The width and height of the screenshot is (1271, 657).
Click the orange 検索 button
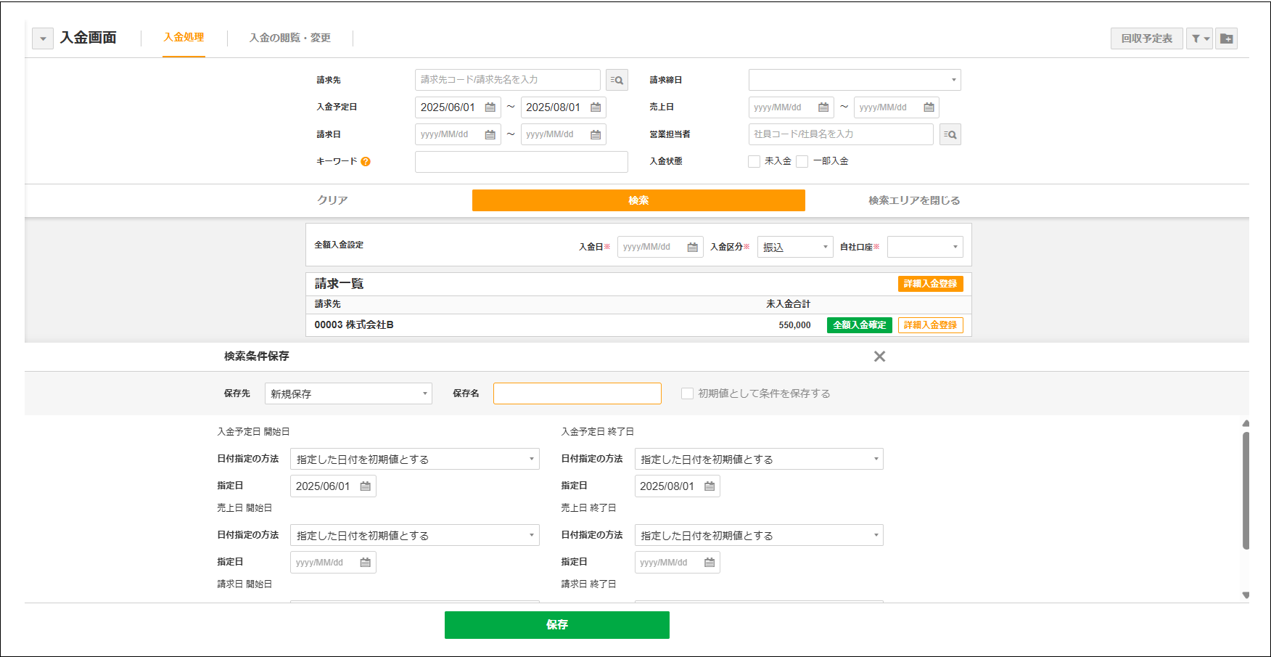tap(638, 200)
